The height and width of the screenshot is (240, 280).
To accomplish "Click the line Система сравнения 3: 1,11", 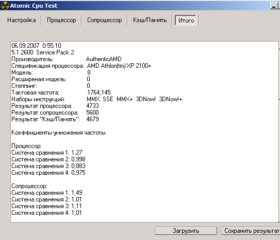I will click(46, 206).
